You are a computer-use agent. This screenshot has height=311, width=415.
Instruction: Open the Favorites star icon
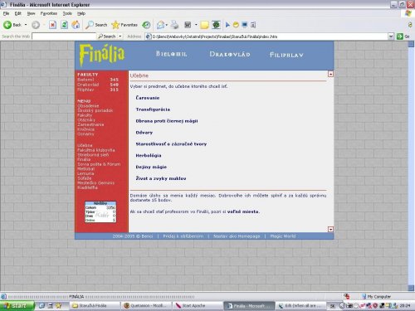point(115,25)
